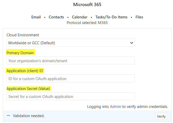The image size is (173, 123).
Task: Select the Email item in header
Action: coord(36,17)
